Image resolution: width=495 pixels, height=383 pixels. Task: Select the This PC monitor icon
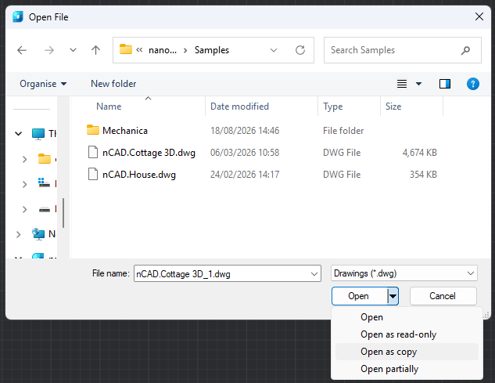tap(38, 134)
